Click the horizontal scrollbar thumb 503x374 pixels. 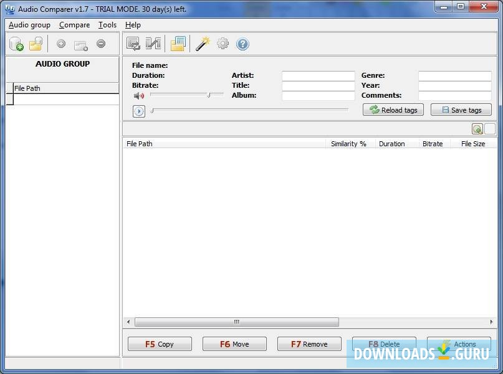(237, 322)
